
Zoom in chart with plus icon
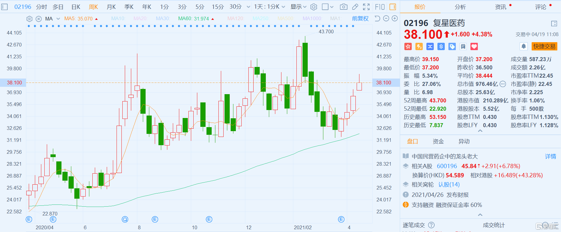[395, 19]
